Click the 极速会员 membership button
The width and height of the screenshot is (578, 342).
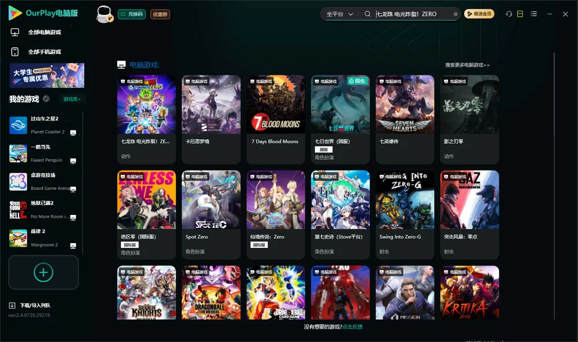click(x=479, y=14)
